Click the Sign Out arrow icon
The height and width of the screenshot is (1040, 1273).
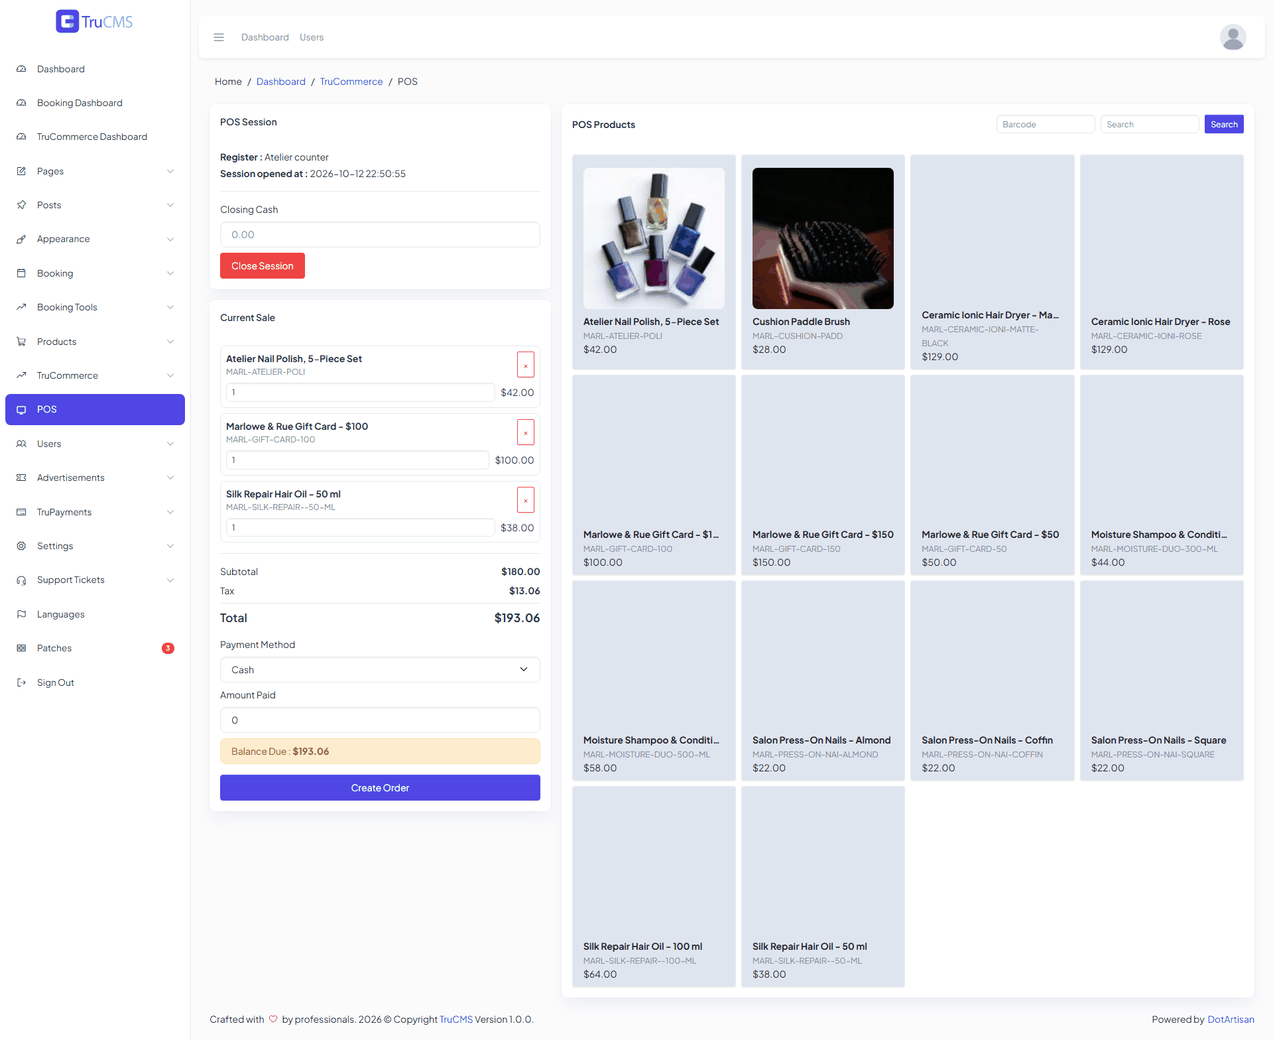21,682
